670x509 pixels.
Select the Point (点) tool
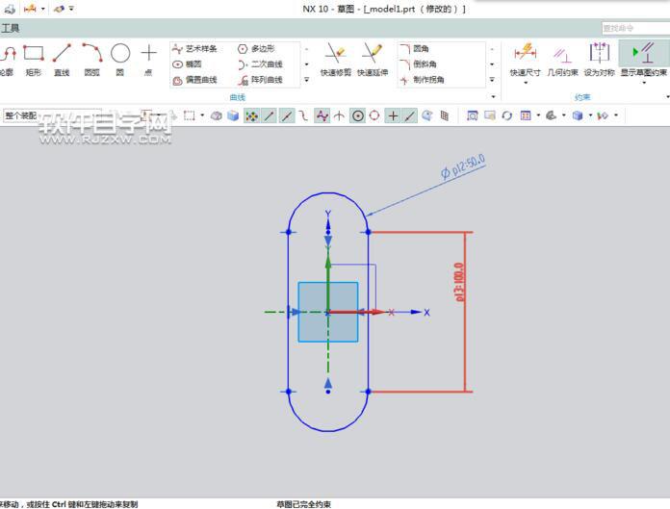(148, 60)
